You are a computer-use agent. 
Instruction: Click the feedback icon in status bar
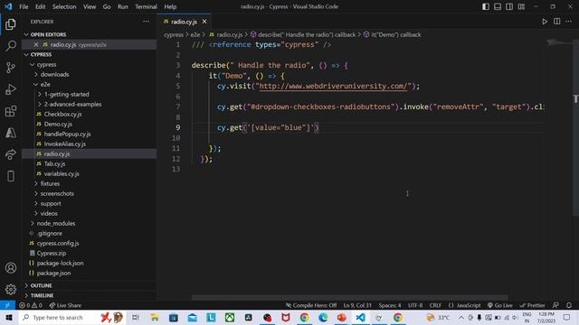[555, 305]
